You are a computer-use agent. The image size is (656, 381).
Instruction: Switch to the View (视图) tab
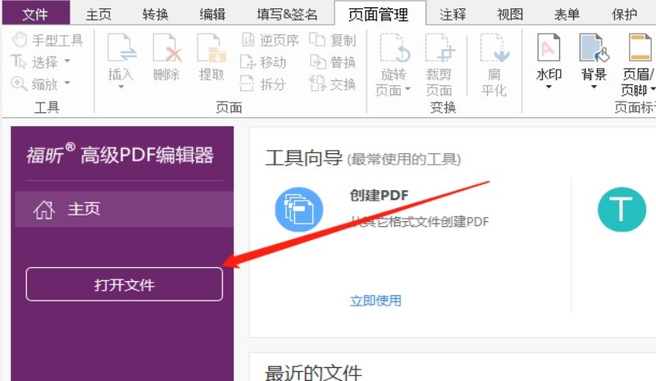[510, 15]
